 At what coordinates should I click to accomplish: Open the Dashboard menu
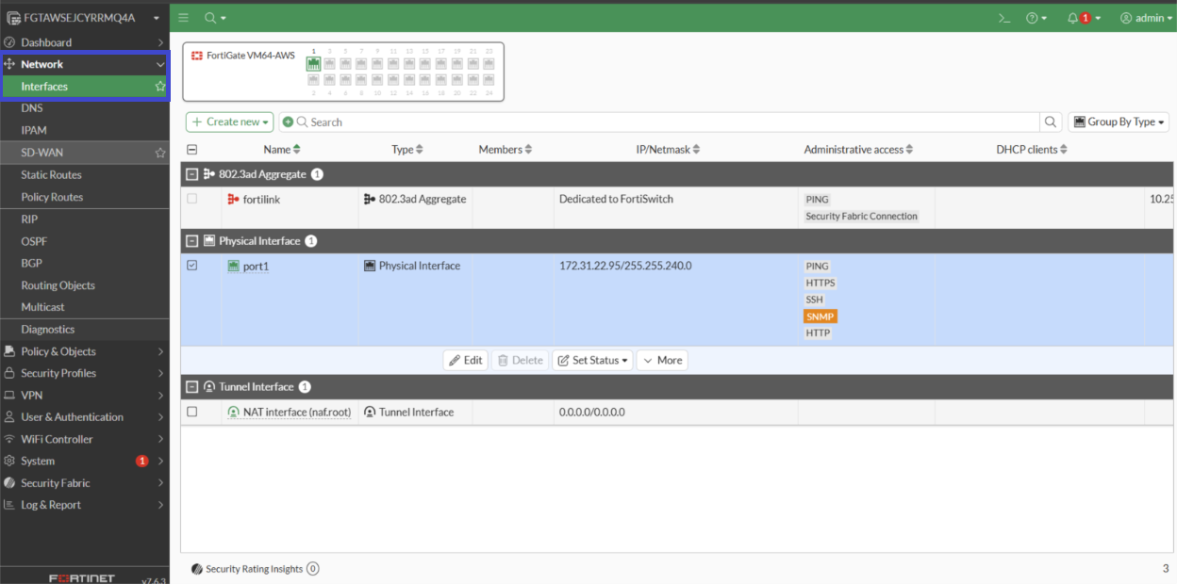click(84, 42)
